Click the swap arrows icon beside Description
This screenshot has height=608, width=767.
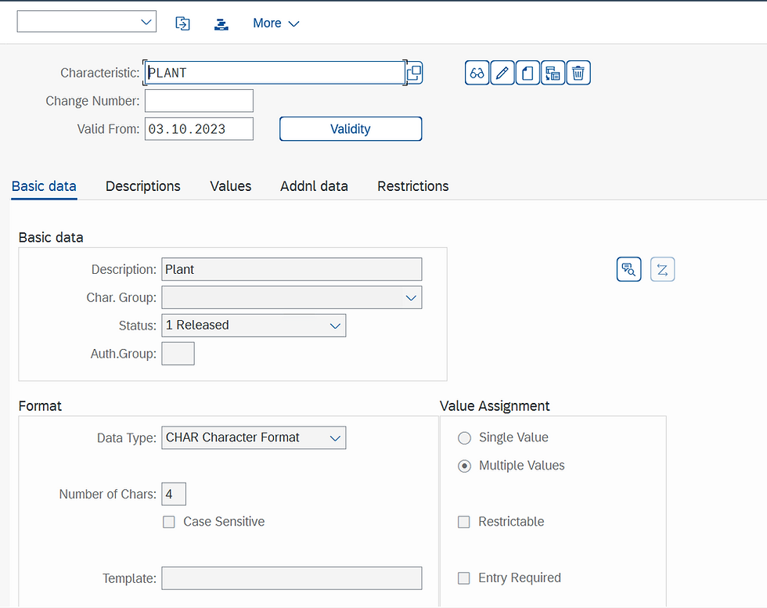coord(663,269)
